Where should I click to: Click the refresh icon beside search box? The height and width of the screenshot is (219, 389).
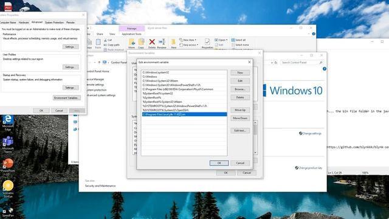point(275,63)
